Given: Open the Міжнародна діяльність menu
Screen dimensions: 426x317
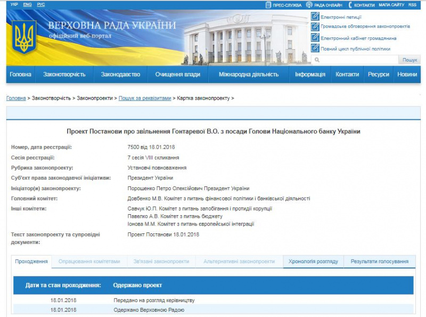Looking at the screenshot, I should point(248,74).
